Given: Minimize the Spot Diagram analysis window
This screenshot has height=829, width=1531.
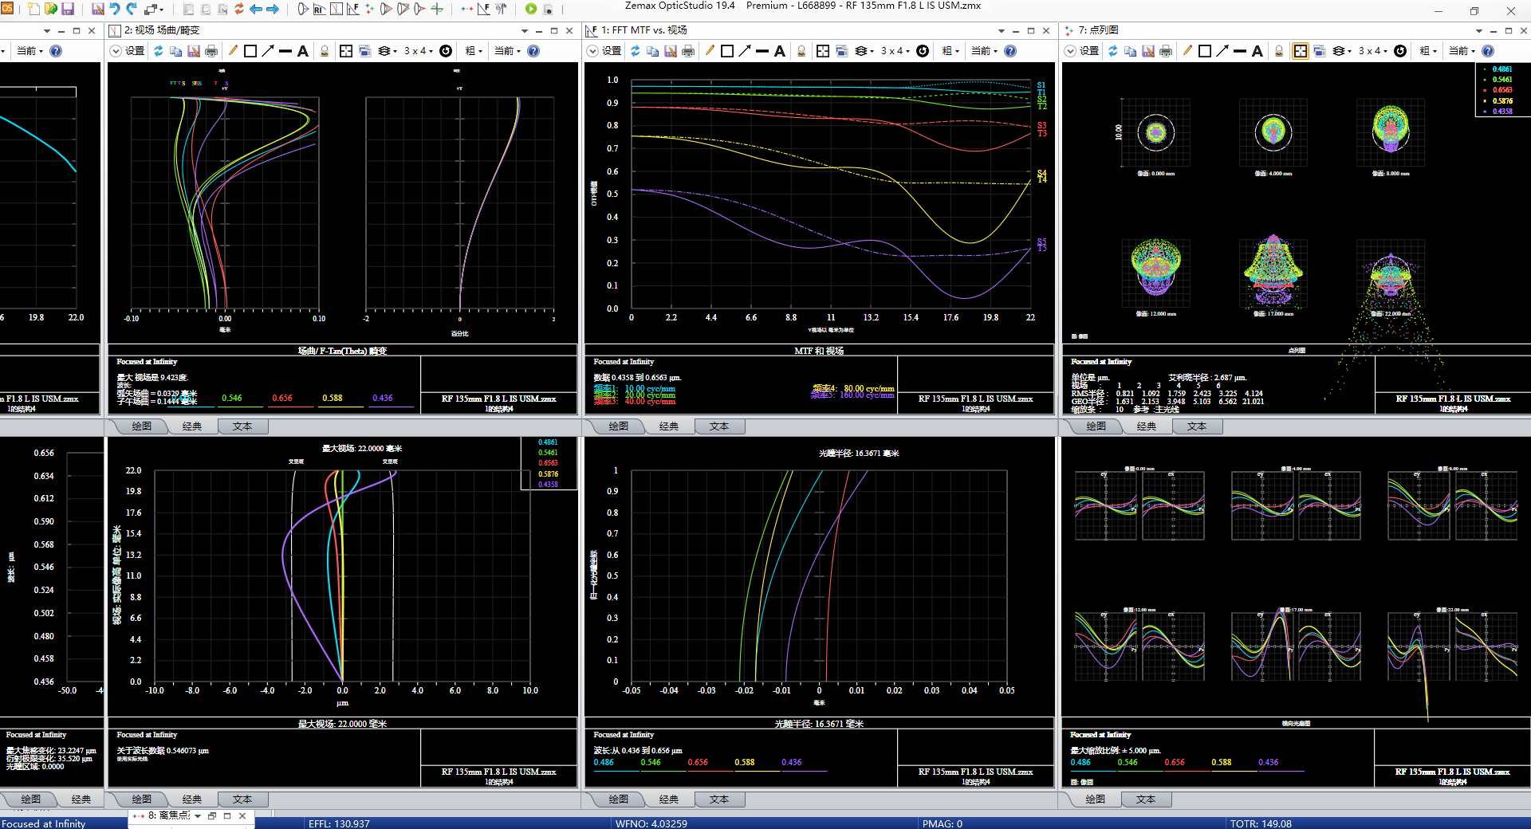Looking at the screenshot, I should point(1494,30).
